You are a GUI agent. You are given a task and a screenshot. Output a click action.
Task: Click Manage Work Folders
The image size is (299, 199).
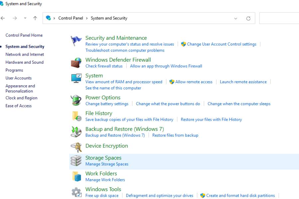point(105,180)
